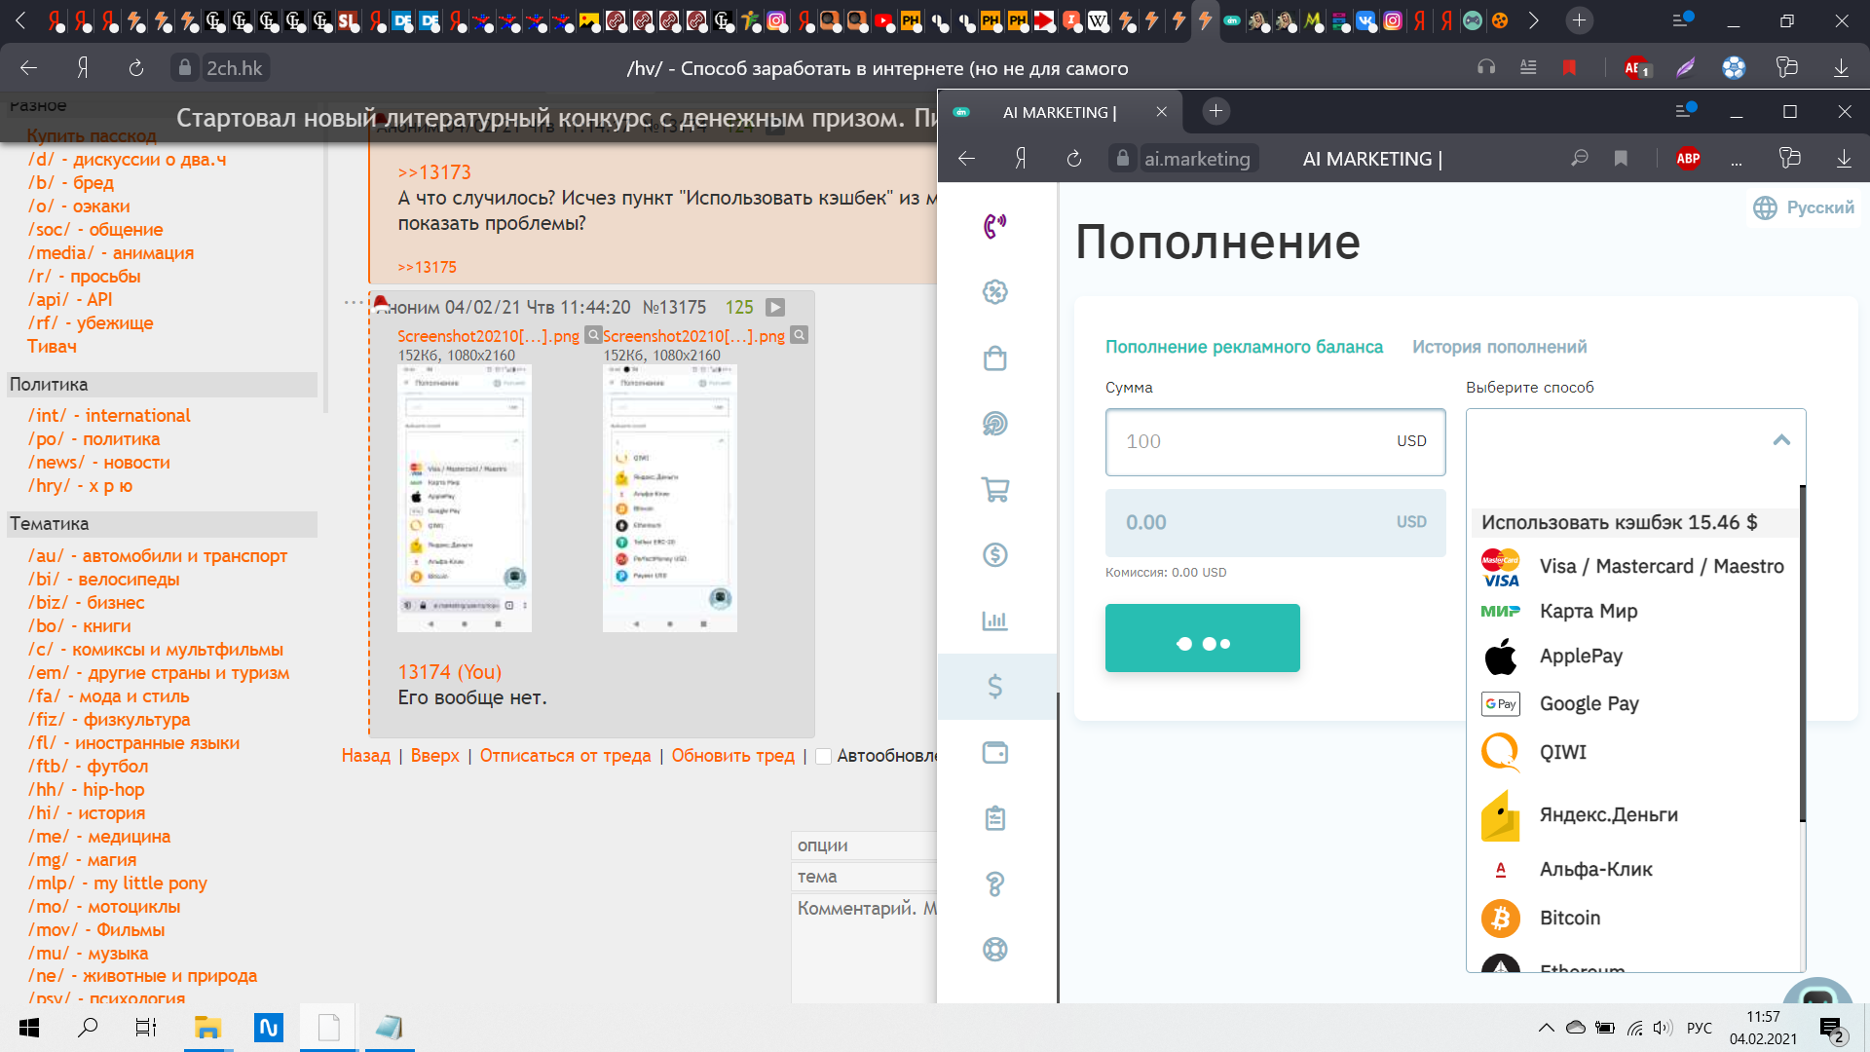Screen dimensions: 1870x1052
Task: Click the bar chart statistics sidebar icon
Action: [994, 620]
